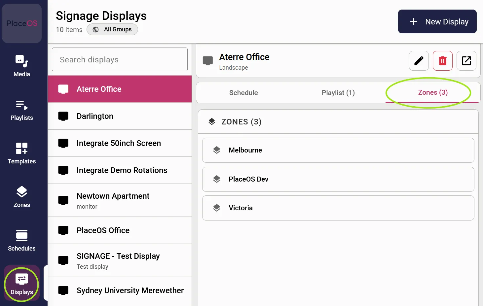Click the display icon next to SIGNAGE - Test Display
Viewport: 483px width, 306px height.
pos(63,260)
